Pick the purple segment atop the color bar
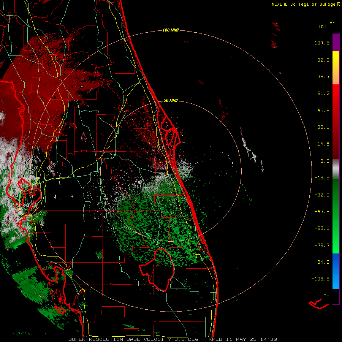This screenshot has width=342, height=342. pyautogui.click(x=336, y=42)
